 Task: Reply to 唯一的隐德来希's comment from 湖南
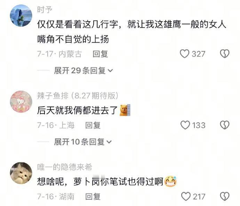click(93, 197)
